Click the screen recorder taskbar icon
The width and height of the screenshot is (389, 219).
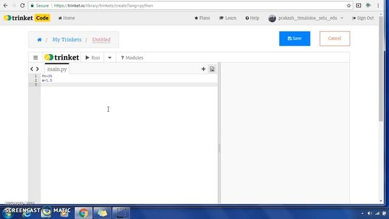click(121, 213)
